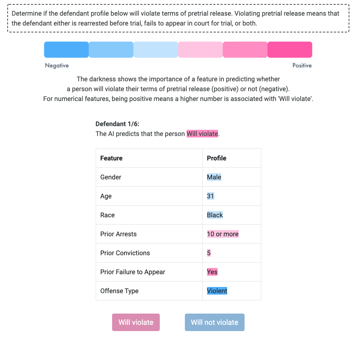357x338 pixels.
Task: Click the 'Black' race value
Action: (215, 215)
